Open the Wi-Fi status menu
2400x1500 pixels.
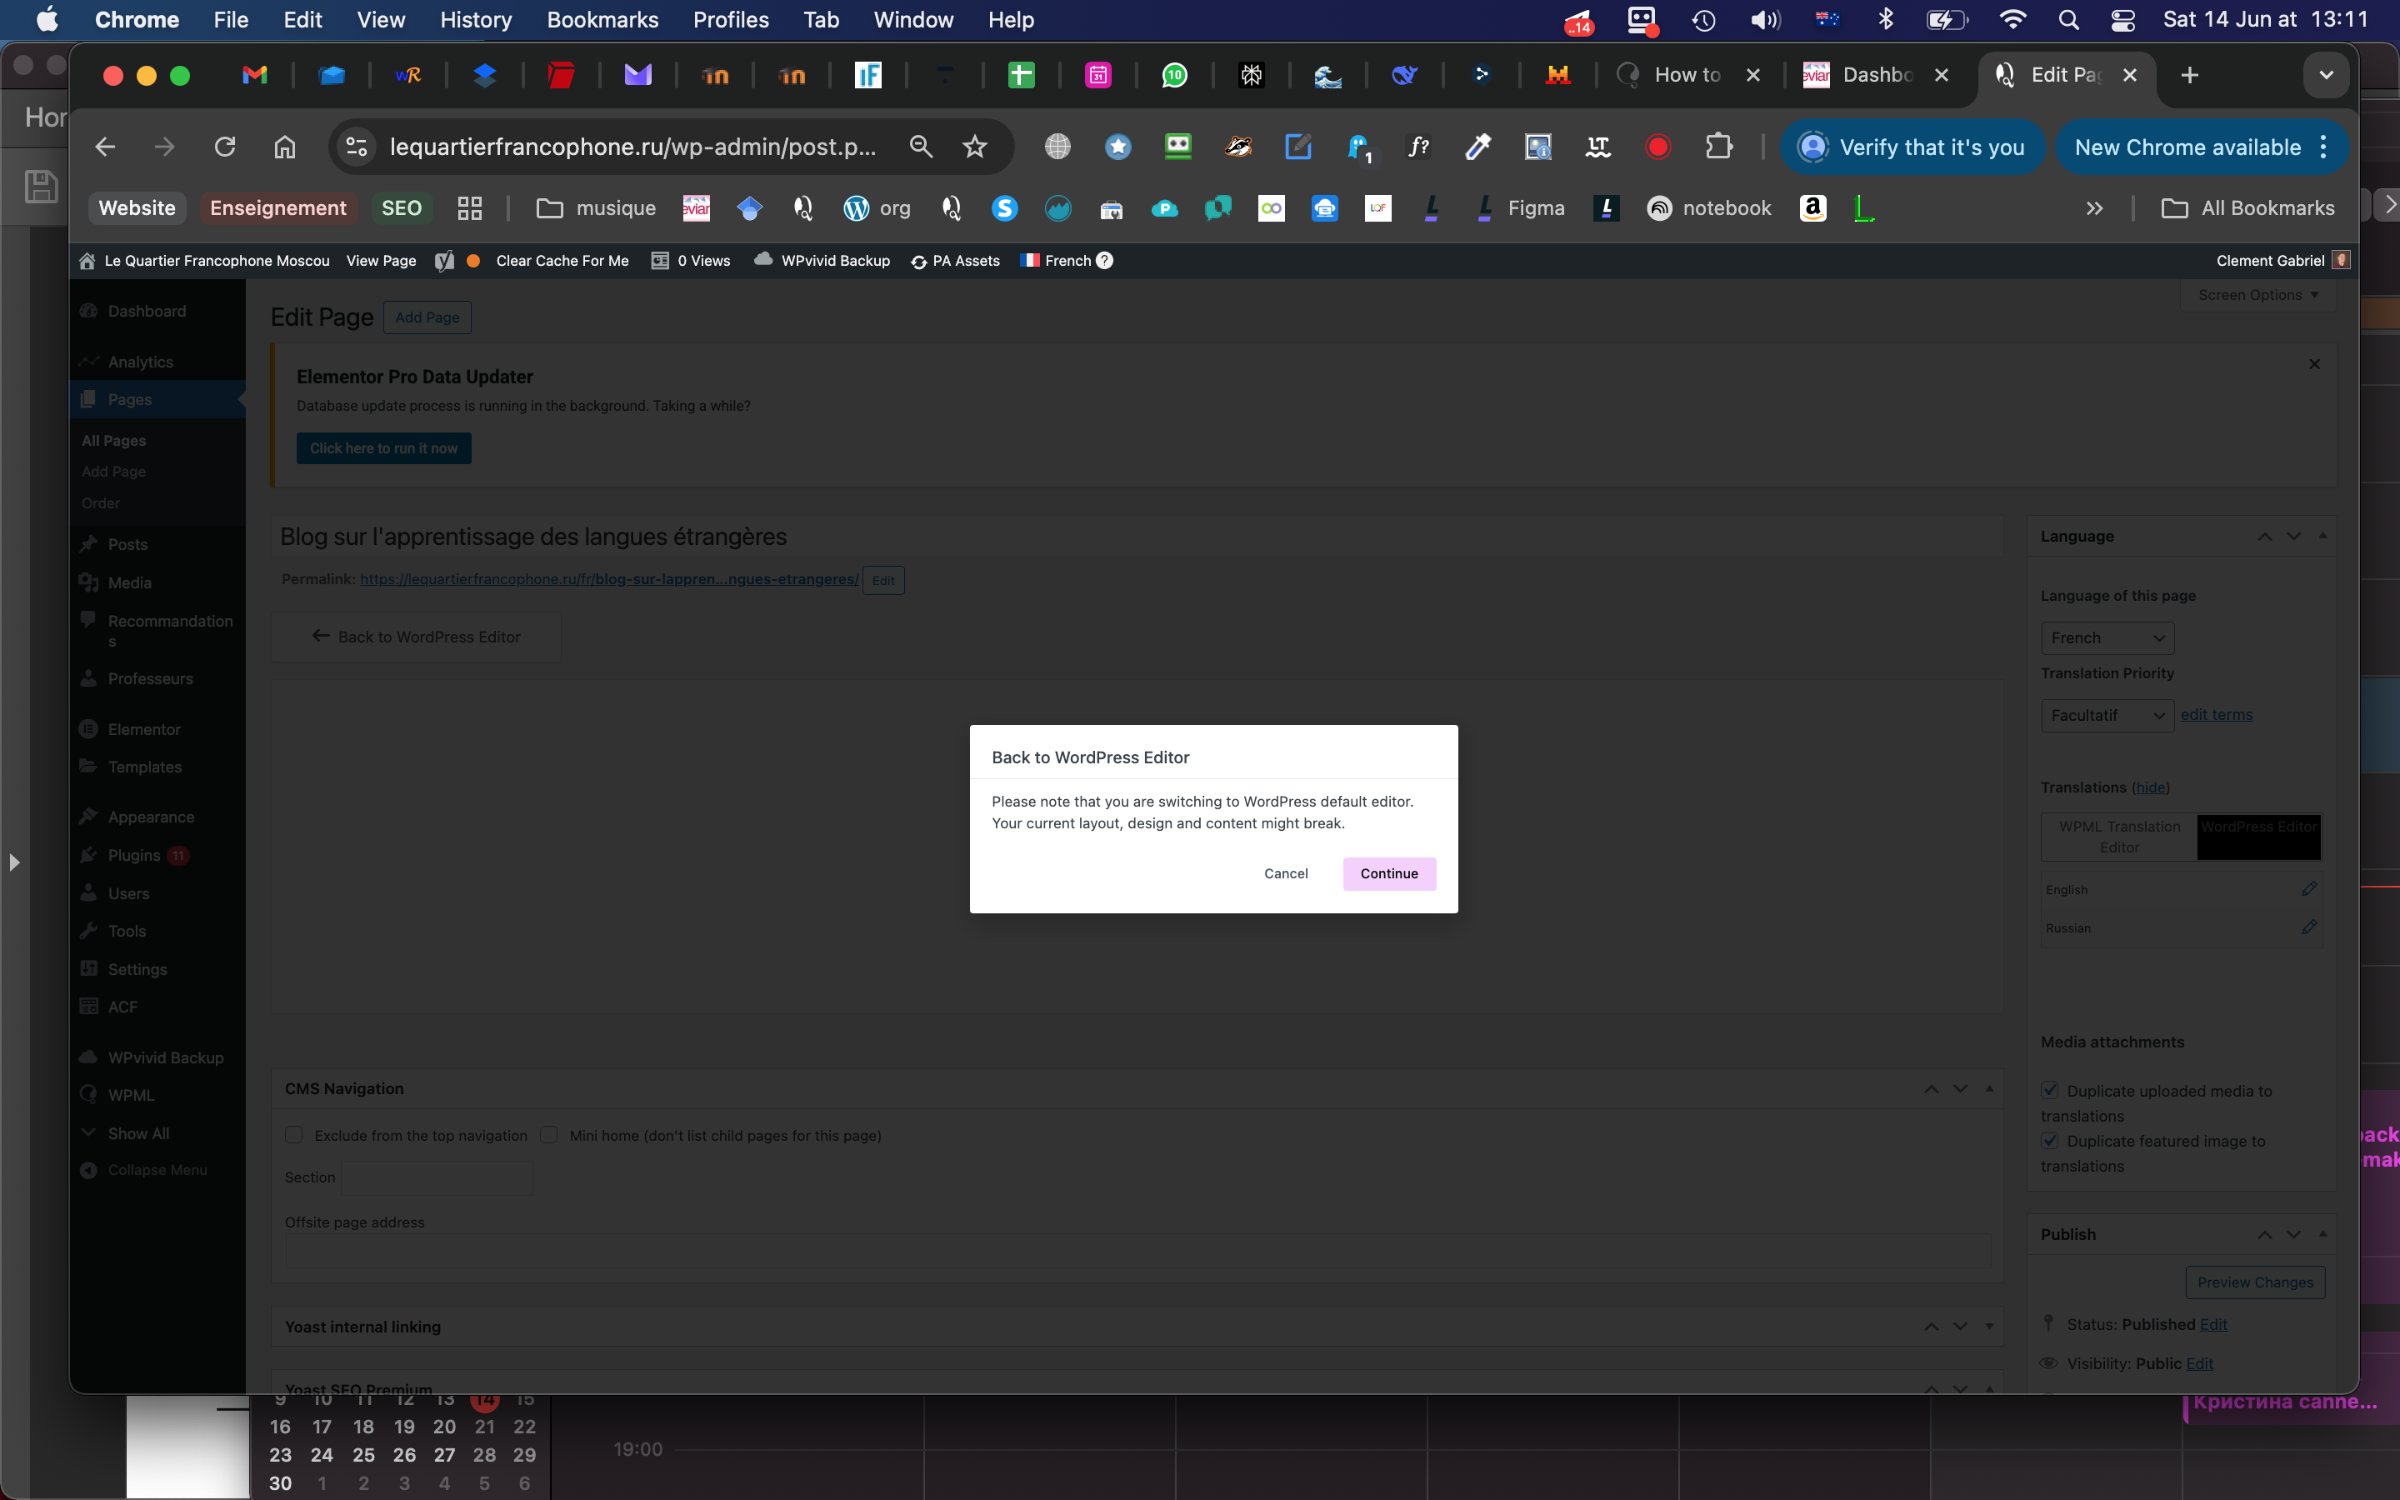2012,20
